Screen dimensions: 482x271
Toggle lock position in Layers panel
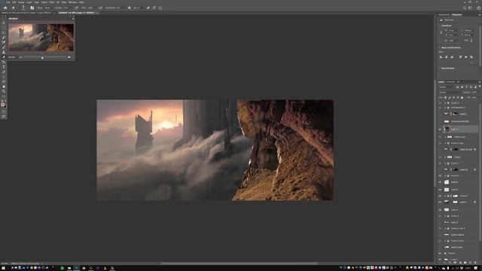coord(453,97)
